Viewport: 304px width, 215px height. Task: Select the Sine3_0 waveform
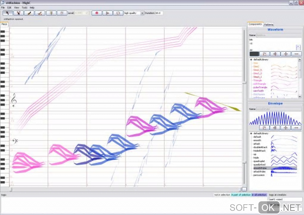(x=258, y=74)
